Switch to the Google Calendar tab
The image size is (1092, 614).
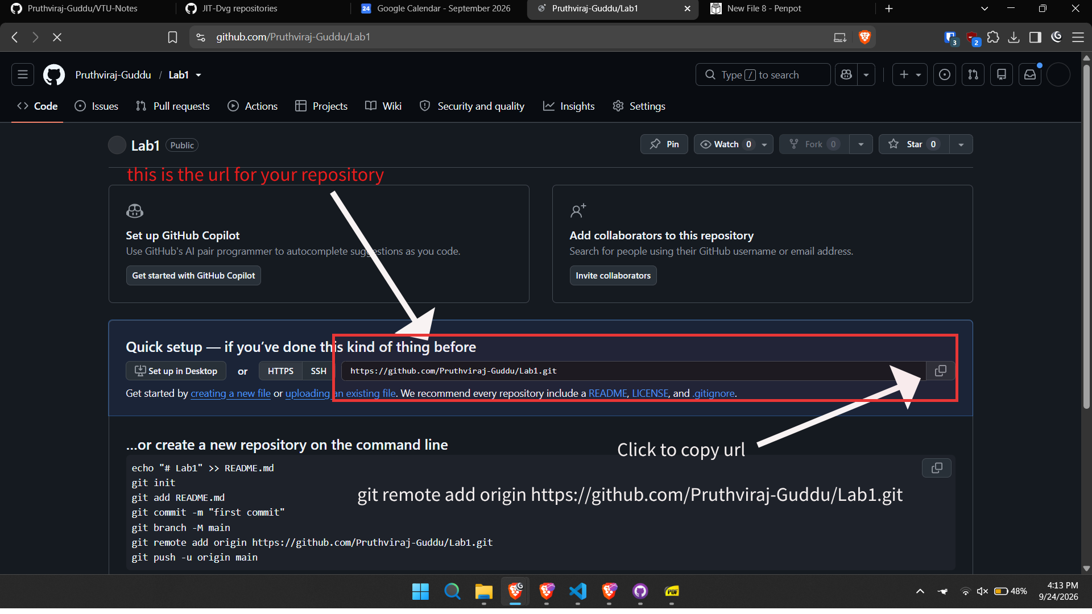[x=438, y=9]
